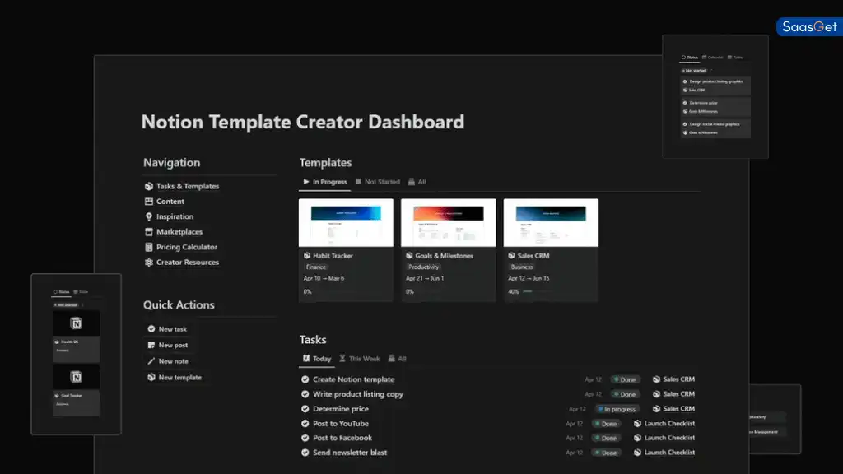Click Sales CRM icon in Create Notion template row
This screenshot has height=474, width=843.
pyautogui.click(x=656, y=379)
